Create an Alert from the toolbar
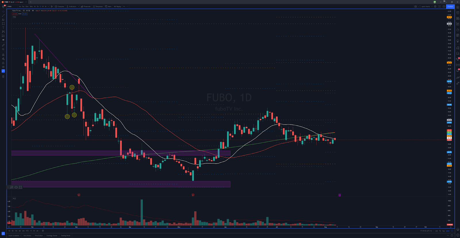Image resolution: width=460 pixels, height=238 pixels. (108, 6)
